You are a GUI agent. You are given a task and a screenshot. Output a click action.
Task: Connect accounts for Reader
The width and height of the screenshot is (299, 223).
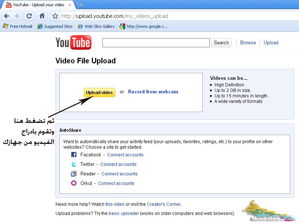pyautogui.click(x=119, y=174)
